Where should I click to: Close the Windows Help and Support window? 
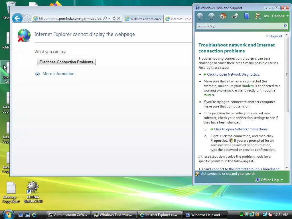pos(285,8)
